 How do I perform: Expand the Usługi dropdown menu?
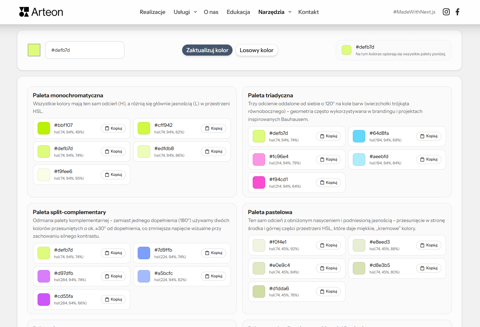(x=185, y=12)
